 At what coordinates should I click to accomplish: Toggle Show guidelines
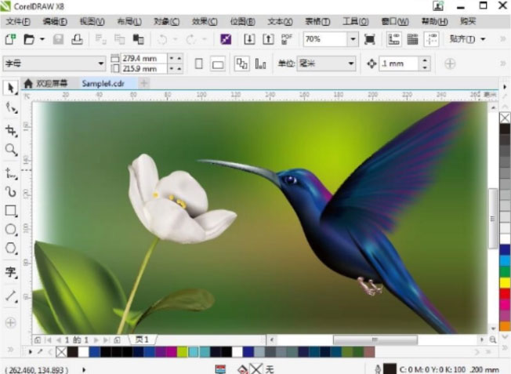click(x=432, y=39)
